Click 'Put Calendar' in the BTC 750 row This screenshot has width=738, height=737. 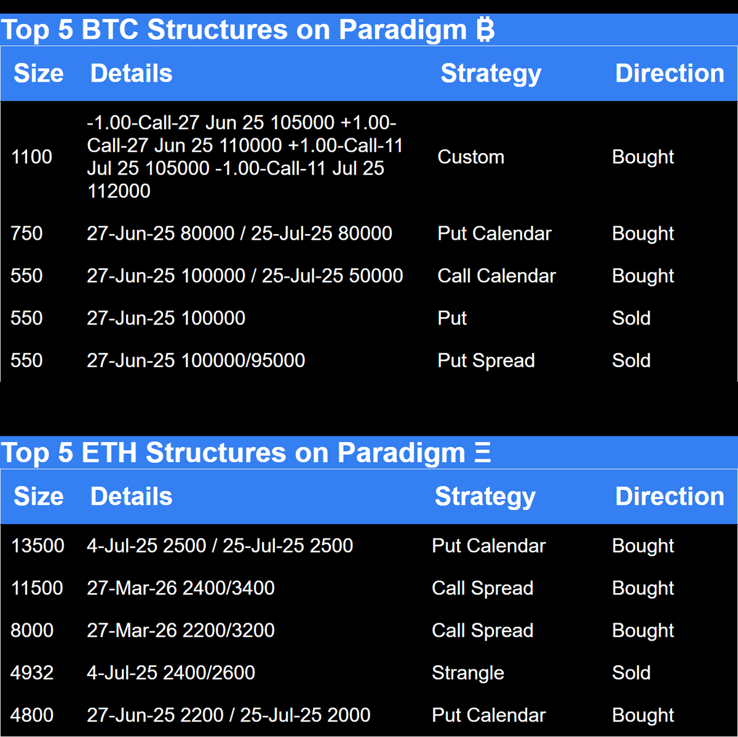click(x=494, y=234)
